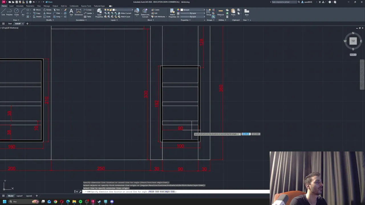Click Make Current layer button
Viewport: 365px width, 205px height.
(124, 13)
